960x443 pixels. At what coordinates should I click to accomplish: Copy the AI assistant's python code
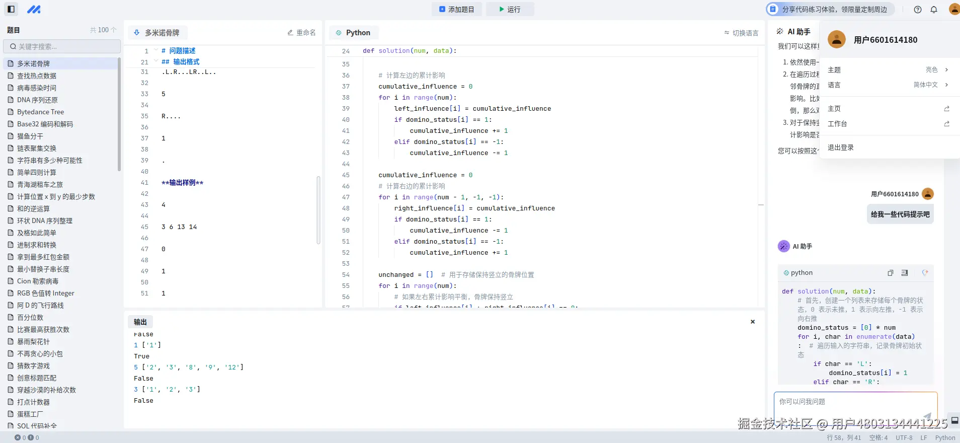pyautogui.click(x=891, y=273)
